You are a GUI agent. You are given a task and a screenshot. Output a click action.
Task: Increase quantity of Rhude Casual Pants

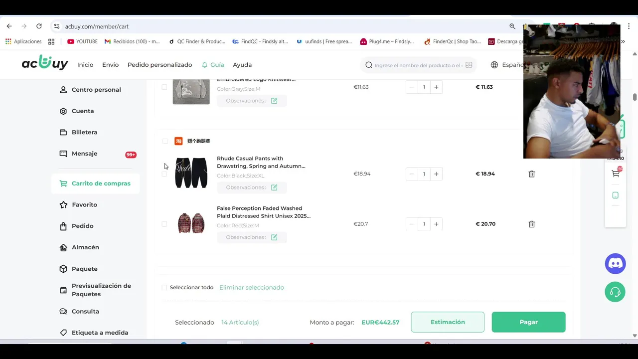(436, 174)
